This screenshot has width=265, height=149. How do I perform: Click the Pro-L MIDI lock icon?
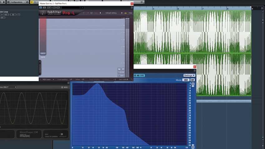(x=125, y=13)
